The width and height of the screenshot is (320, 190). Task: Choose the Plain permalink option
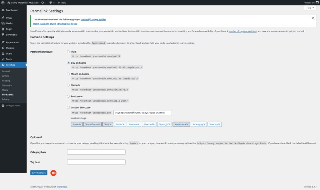pyautogui.click(x=68, y=52)
